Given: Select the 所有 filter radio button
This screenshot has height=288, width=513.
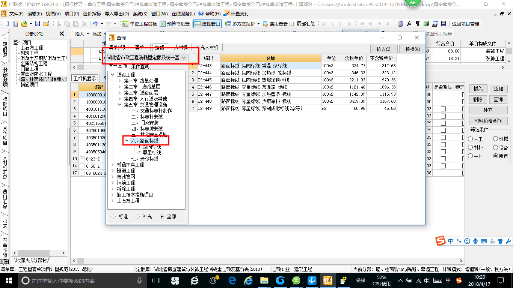Looking at the screenshot, I should (495, 156).
